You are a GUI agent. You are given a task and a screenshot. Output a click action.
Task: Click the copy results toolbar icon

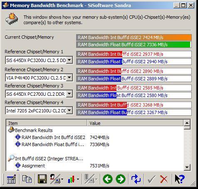[27, 179]
